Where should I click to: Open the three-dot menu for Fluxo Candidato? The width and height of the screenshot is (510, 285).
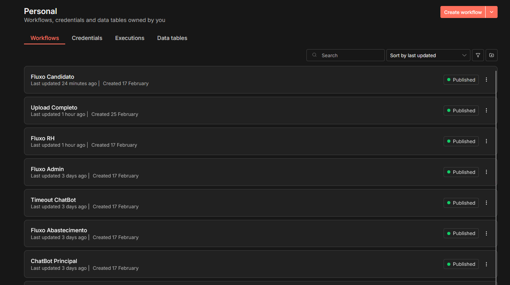486,80
